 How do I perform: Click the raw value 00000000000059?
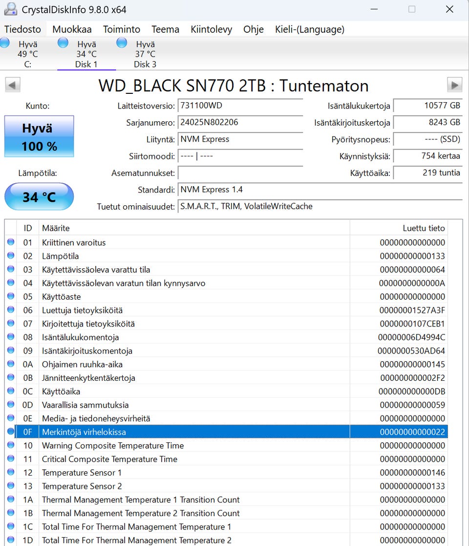[412, 405]
